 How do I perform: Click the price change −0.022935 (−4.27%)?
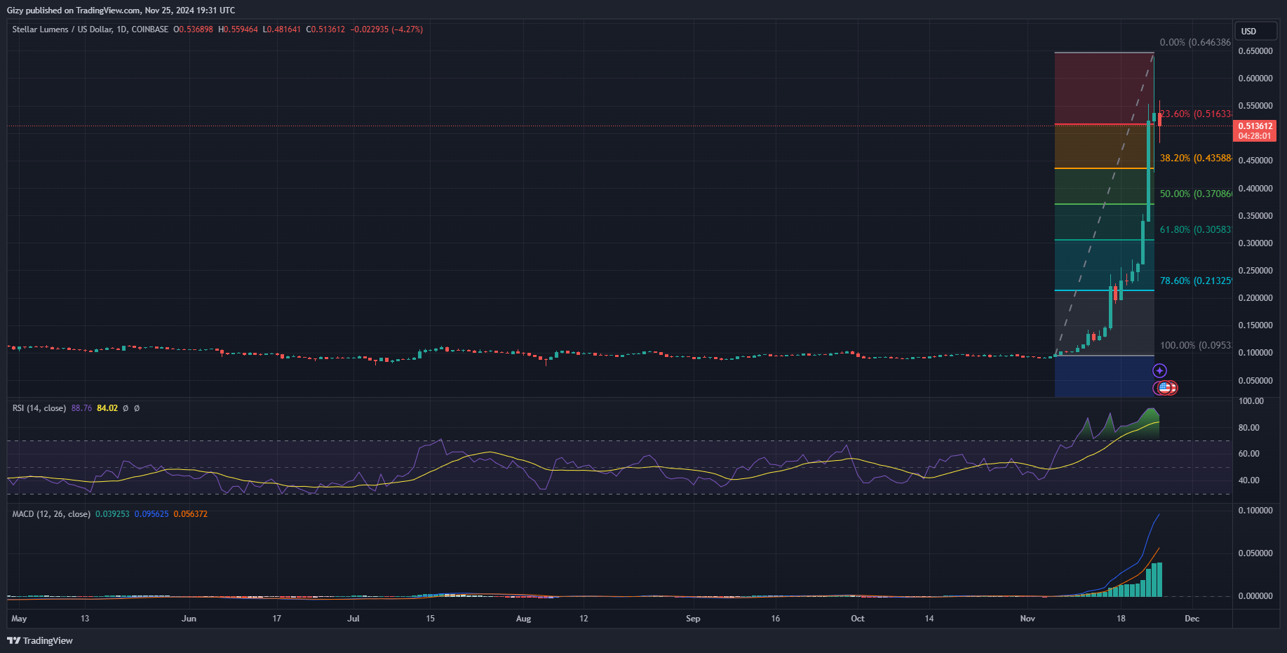387,29
